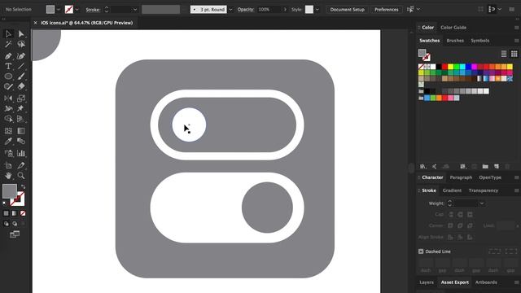Open Weight dropdown in Stroke panel
Image resolution: width=521 pixels, height=293 pixels.
[x=481, y=203]
